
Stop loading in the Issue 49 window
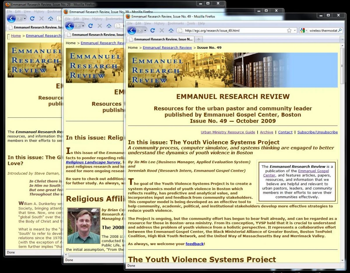coord(162,30)
